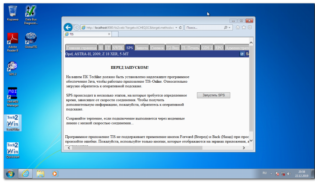315x183 pixels.
Task: Open the LT tab
Action: coord(108,48)
